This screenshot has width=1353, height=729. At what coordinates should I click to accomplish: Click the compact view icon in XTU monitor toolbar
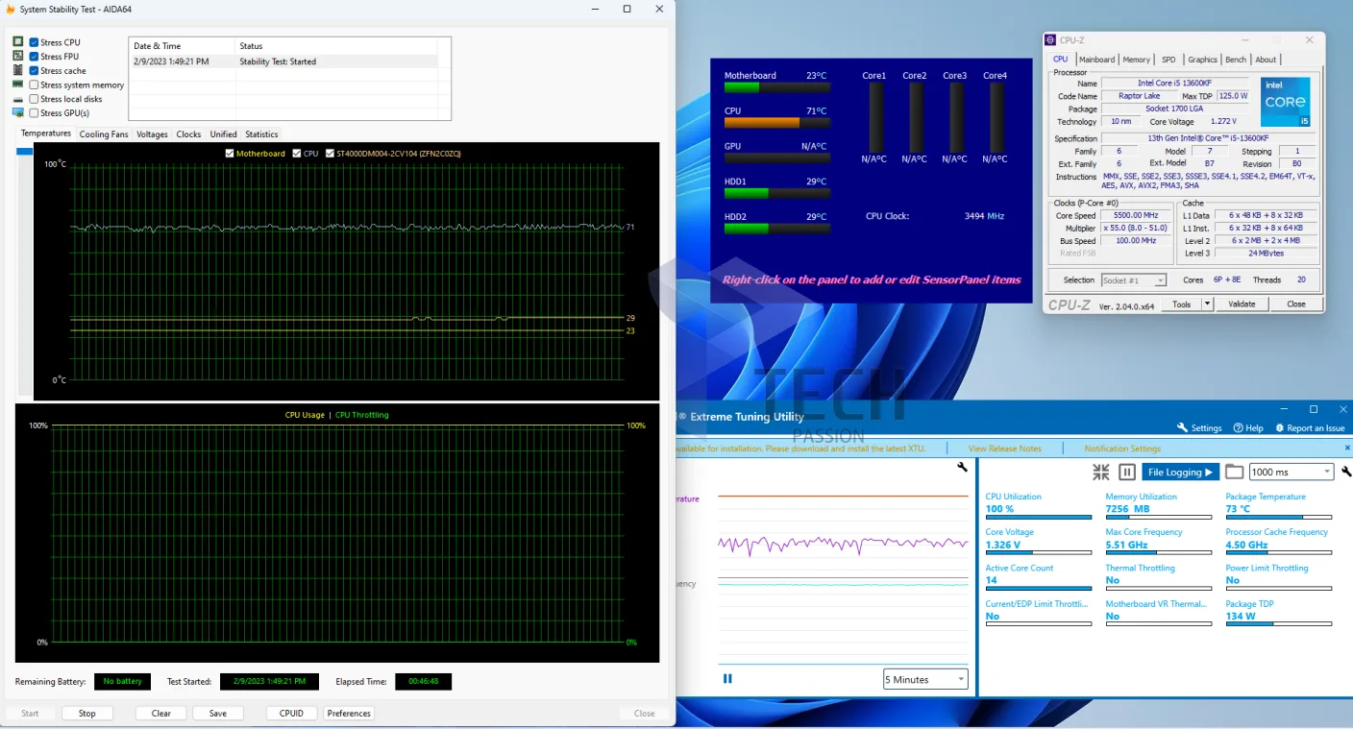1101,472
